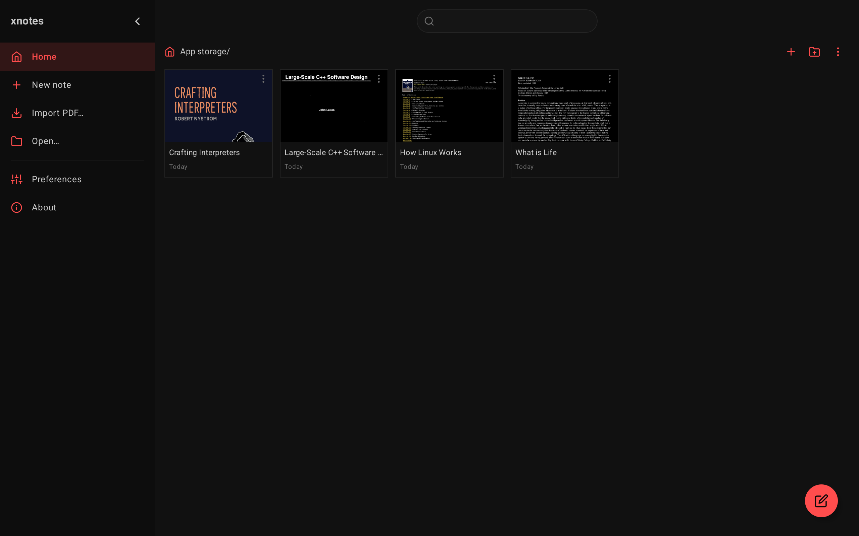Click the Today date under Crafting Interpreters

178,166
